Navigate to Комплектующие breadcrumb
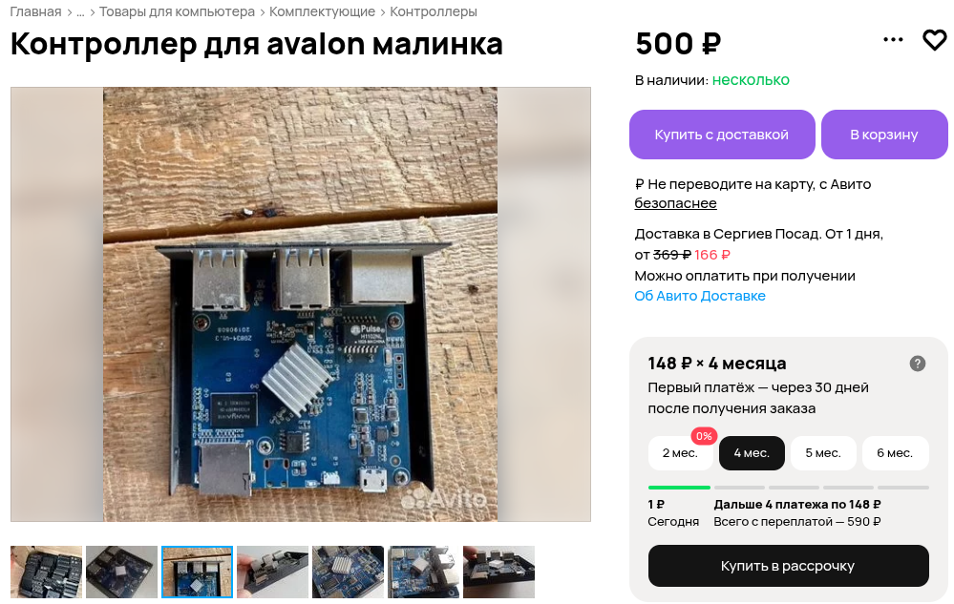Viewport: 954px width, 604px height. coord(322,12)
